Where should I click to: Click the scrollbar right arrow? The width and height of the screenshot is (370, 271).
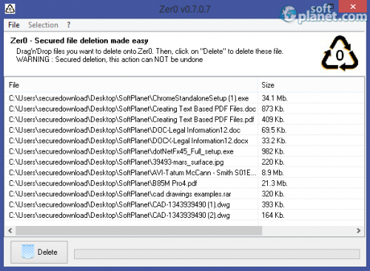(x=358, y=230)
